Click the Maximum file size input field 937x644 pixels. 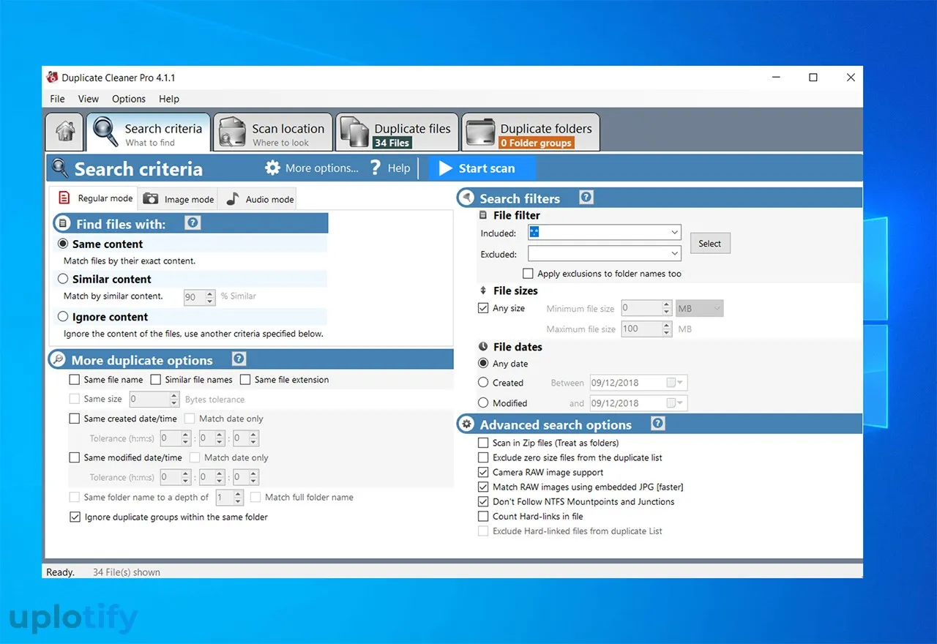click(x=642, y=329)
